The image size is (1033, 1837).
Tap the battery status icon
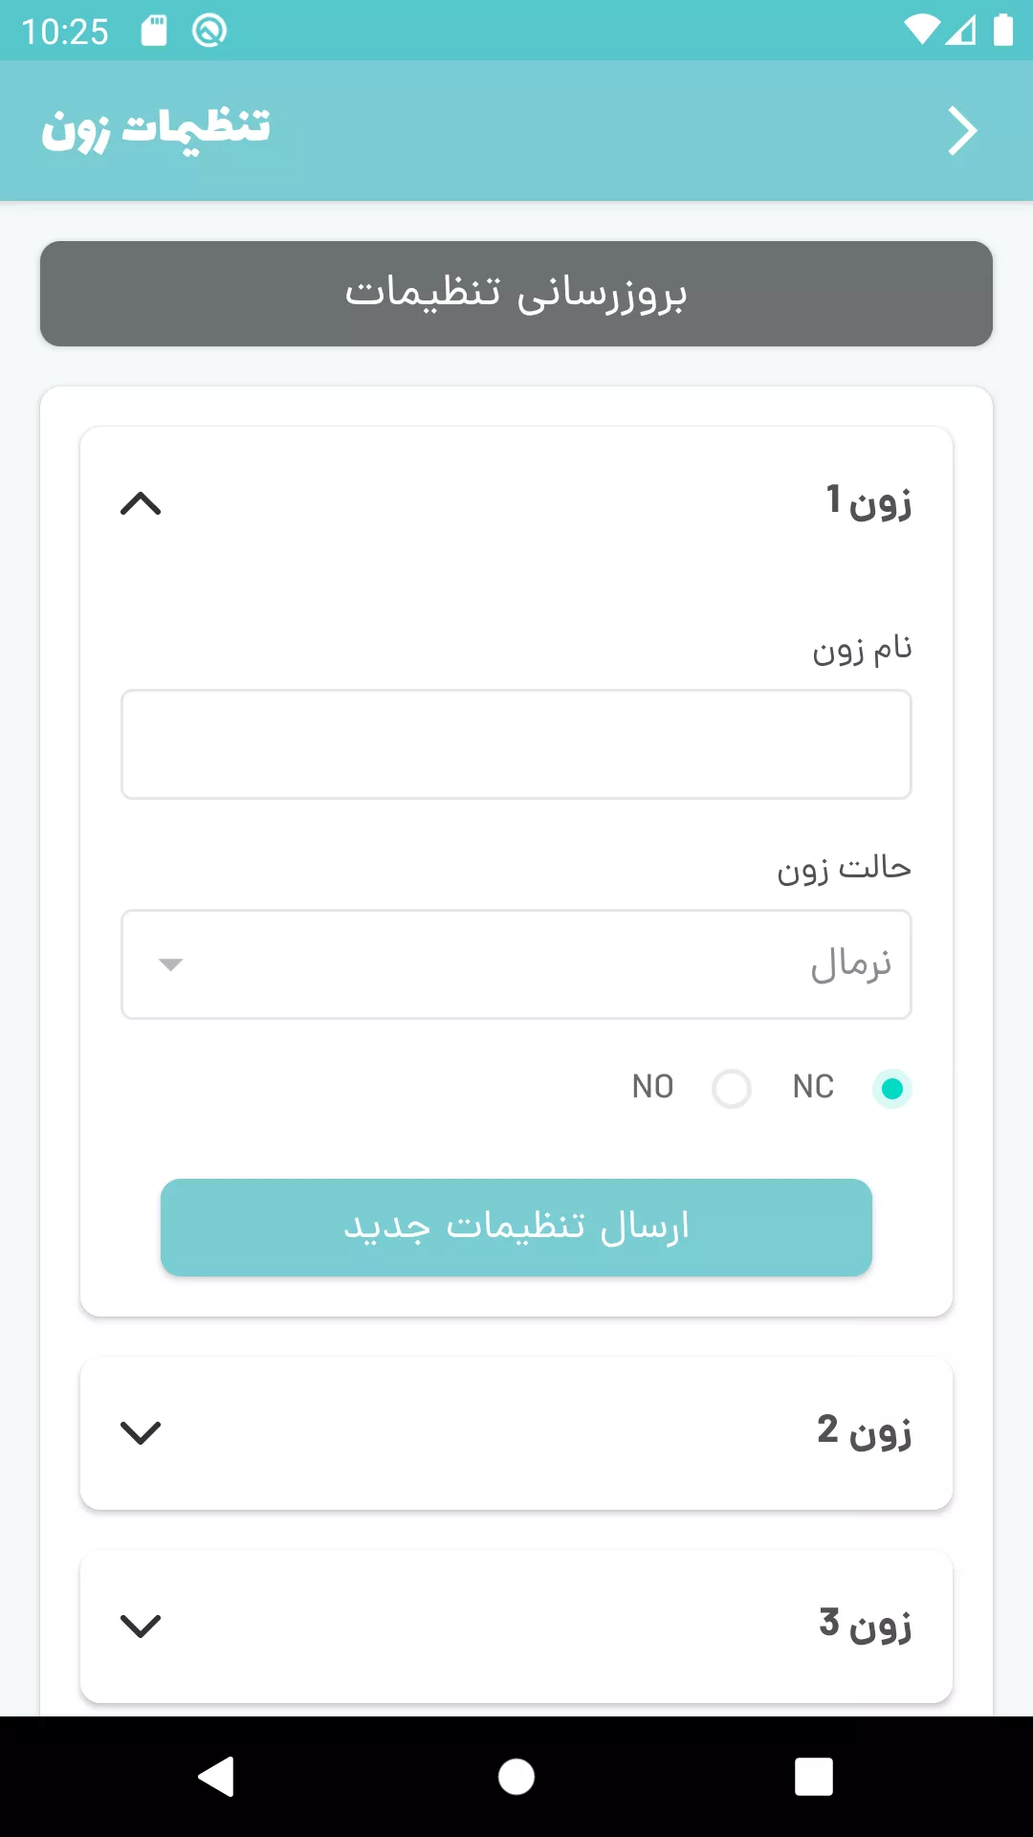(x=1002, y=31)
